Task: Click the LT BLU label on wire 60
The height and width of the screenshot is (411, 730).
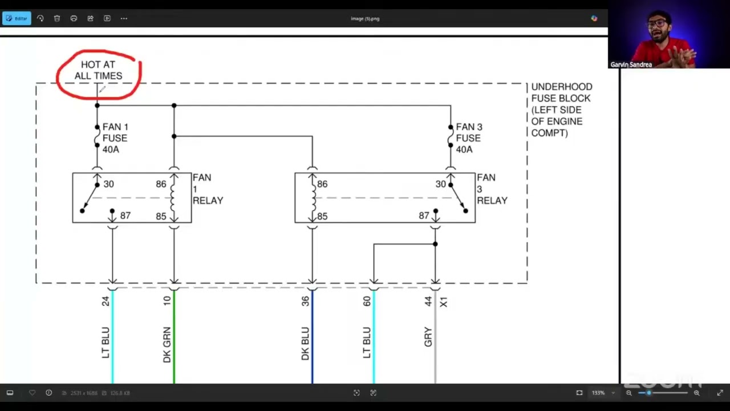Action: click(367, 343)
